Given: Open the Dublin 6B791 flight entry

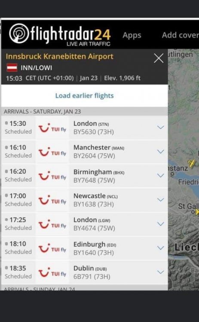Looking at the screenshot, I should pyautogui.click(x=85, y=272).
